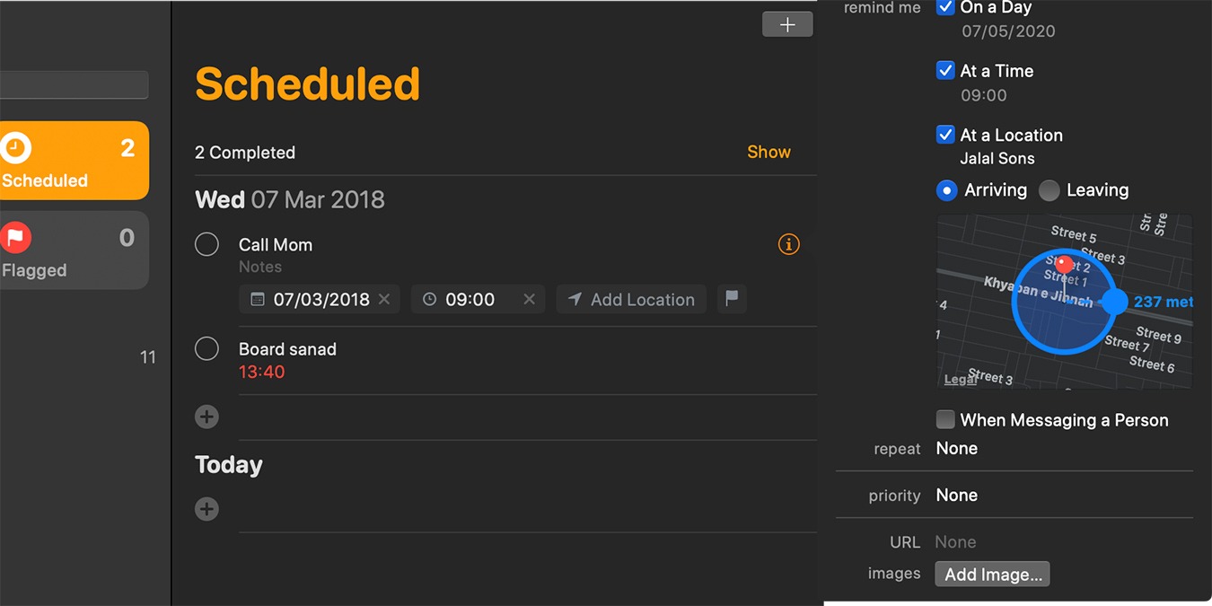This screenshot has width=1212, height=606.
Task: Remove the 09:00 time tag with its X
Action: [x=529, y=299]
